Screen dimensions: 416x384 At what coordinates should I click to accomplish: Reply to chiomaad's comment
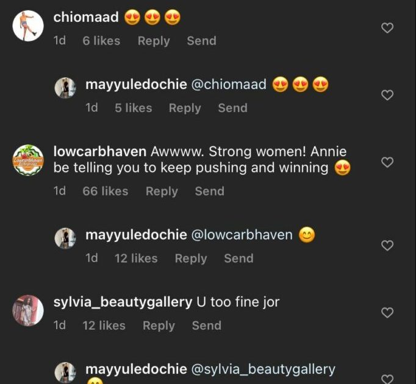point(153,41)
